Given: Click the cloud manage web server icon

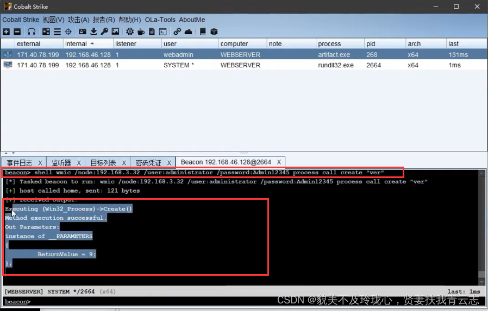Looking at the screenshot, I should click(188, 31).
